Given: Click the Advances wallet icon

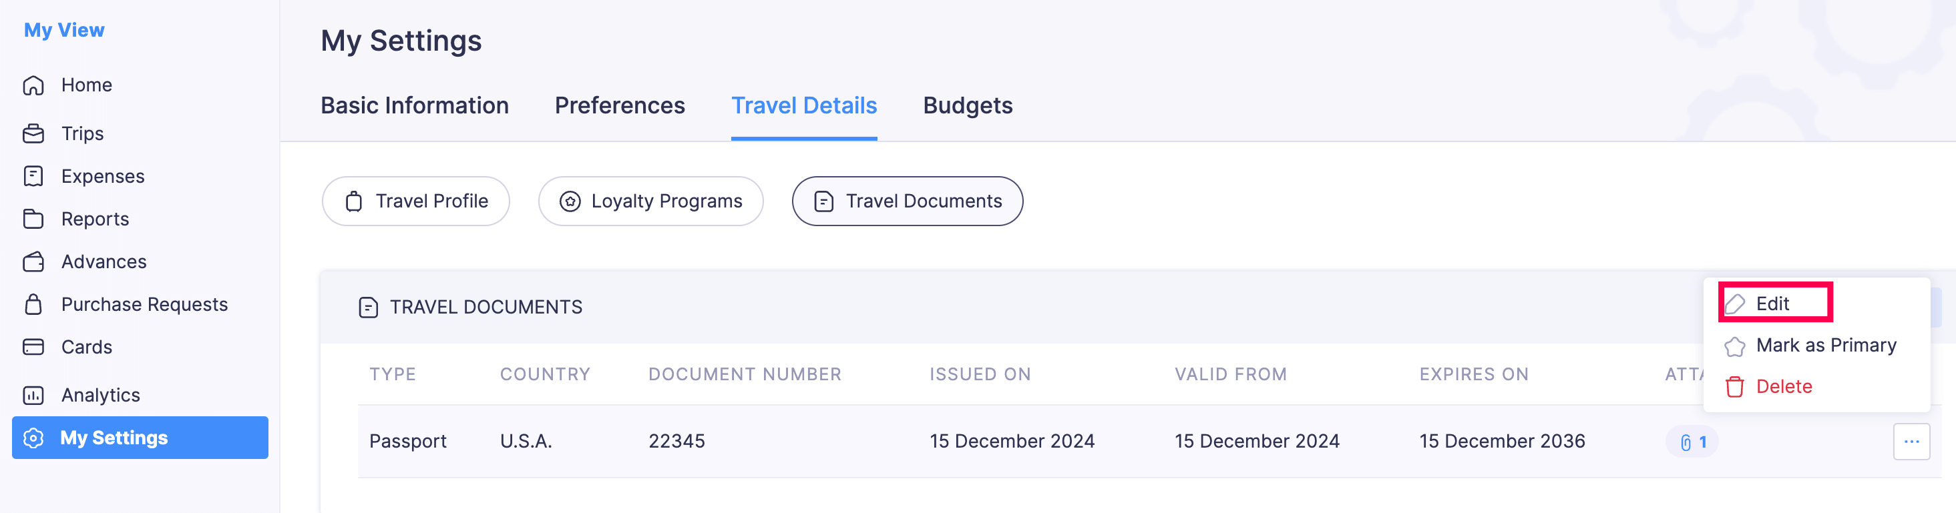Looking at the screenshot, I should 33,262.
